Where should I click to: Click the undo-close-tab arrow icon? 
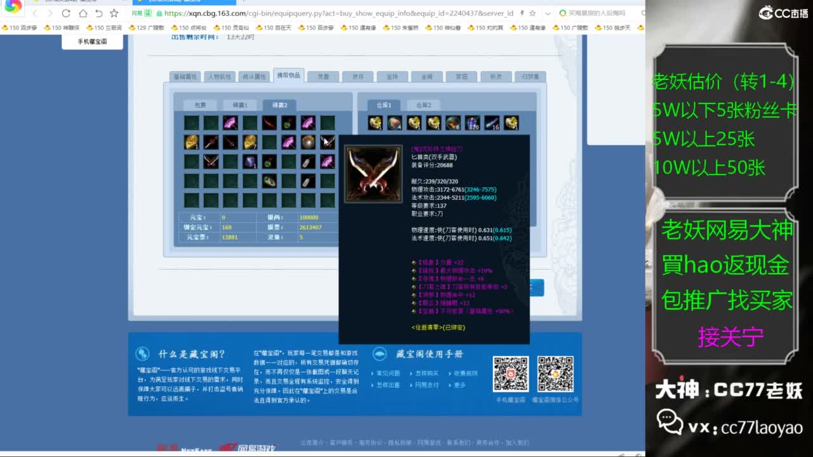98,13
